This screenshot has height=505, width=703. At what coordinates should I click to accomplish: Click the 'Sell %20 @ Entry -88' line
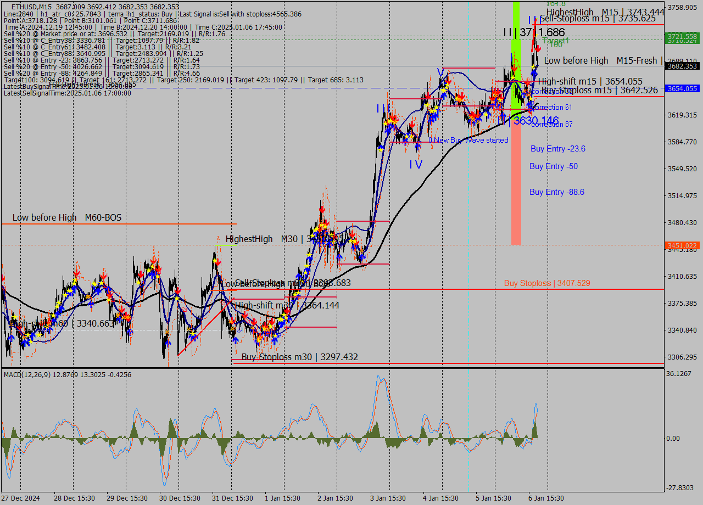(x=102, y=73)
